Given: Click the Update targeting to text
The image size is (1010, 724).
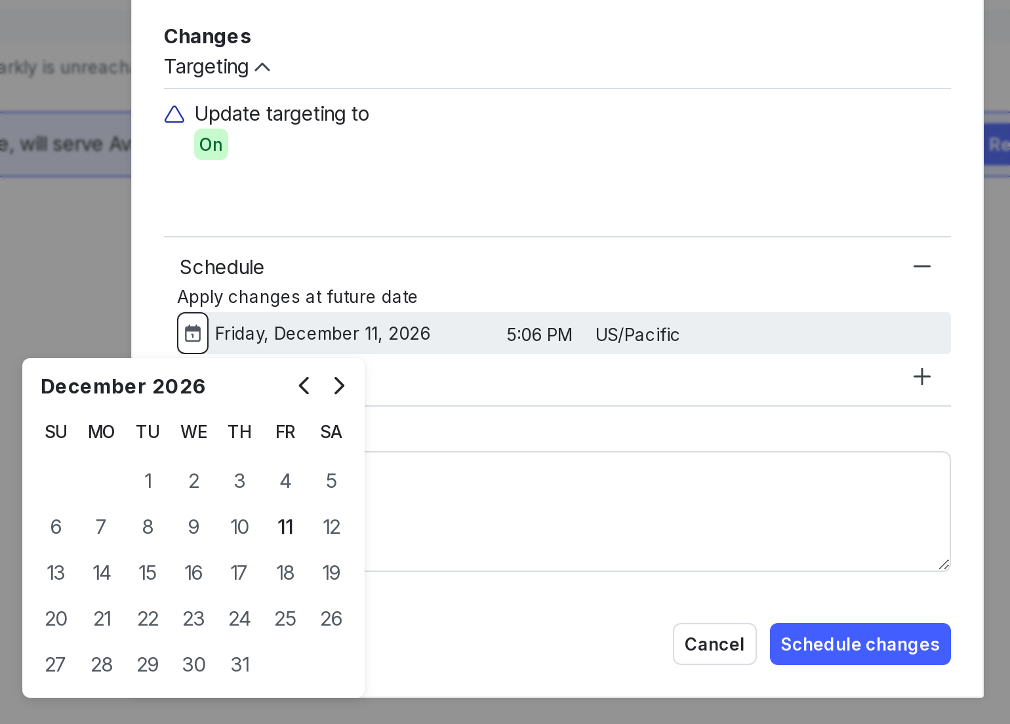Looking at the screenshot, I should pyautogui.click(x=282, y=114).
